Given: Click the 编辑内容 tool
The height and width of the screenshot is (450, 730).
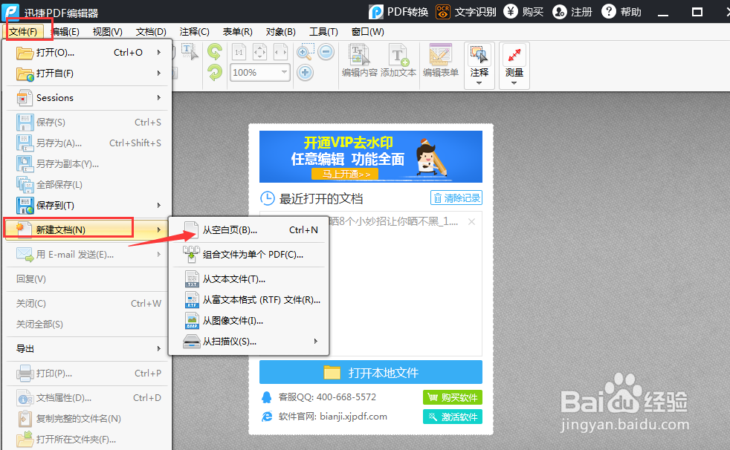Looking at the screenshot, I should [359, 60].
